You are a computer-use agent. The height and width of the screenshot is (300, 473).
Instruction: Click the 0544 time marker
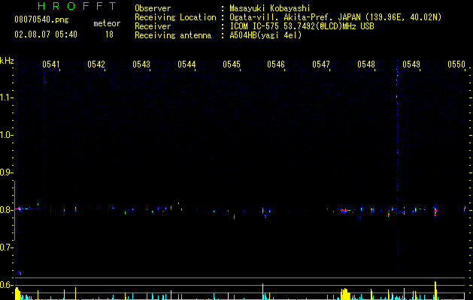point(186,64)
